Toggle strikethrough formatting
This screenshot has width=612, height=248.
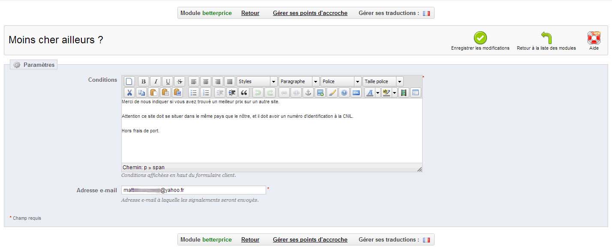180,81
